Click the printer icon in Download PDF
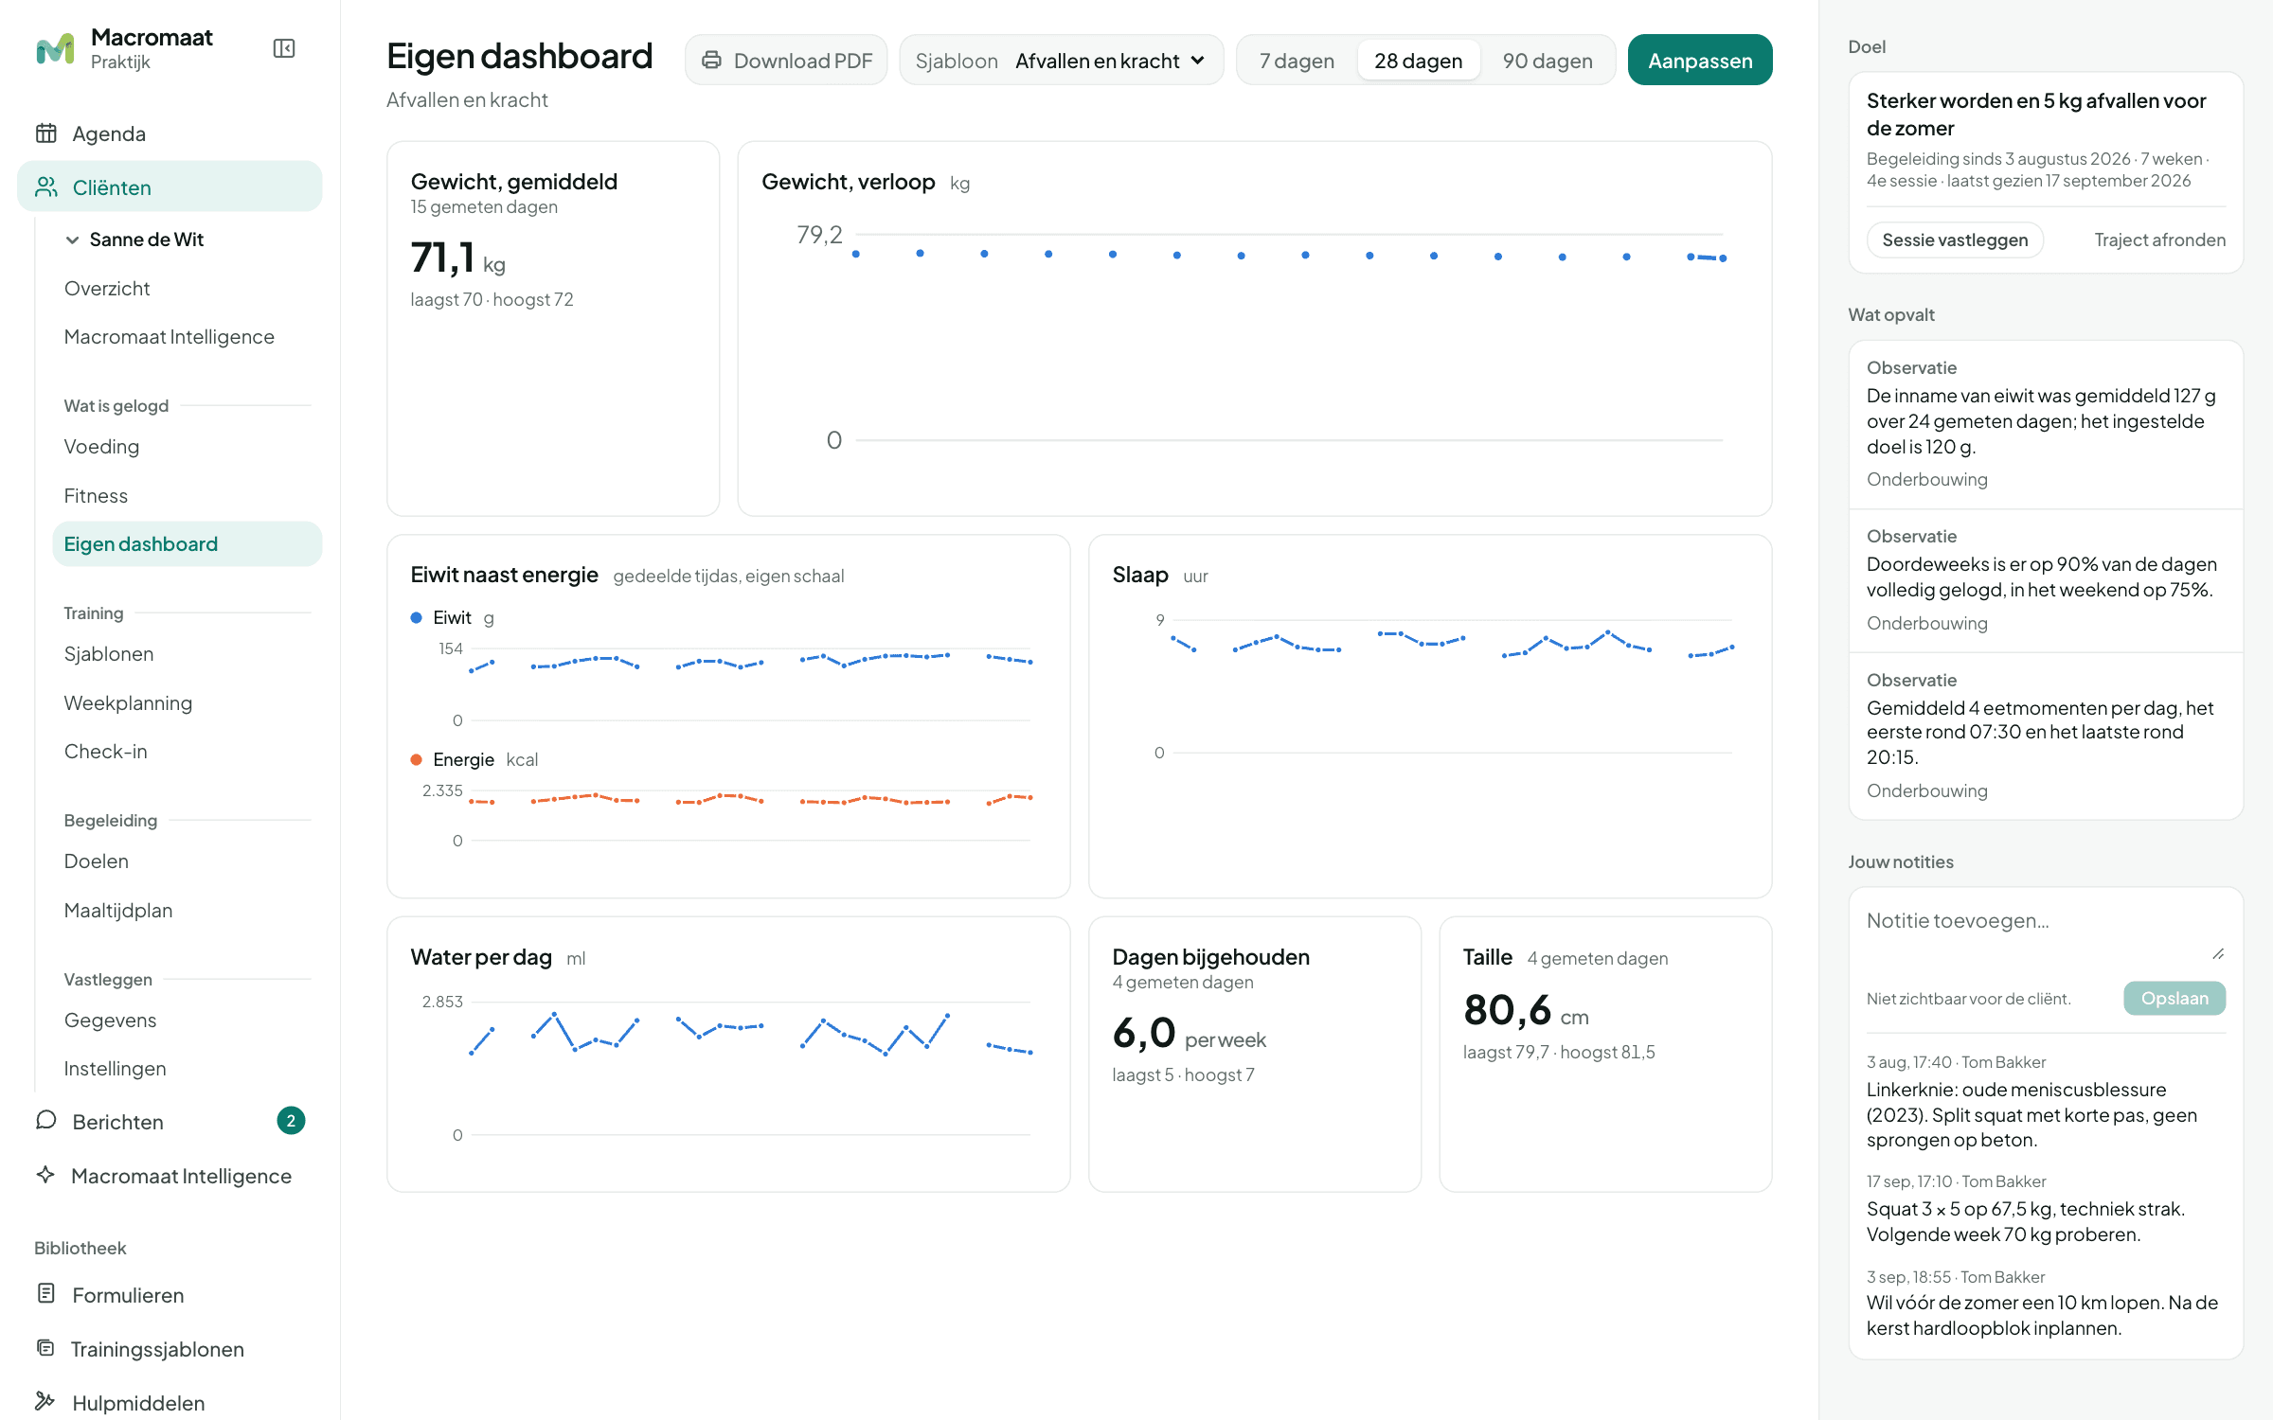 [711, 61]
